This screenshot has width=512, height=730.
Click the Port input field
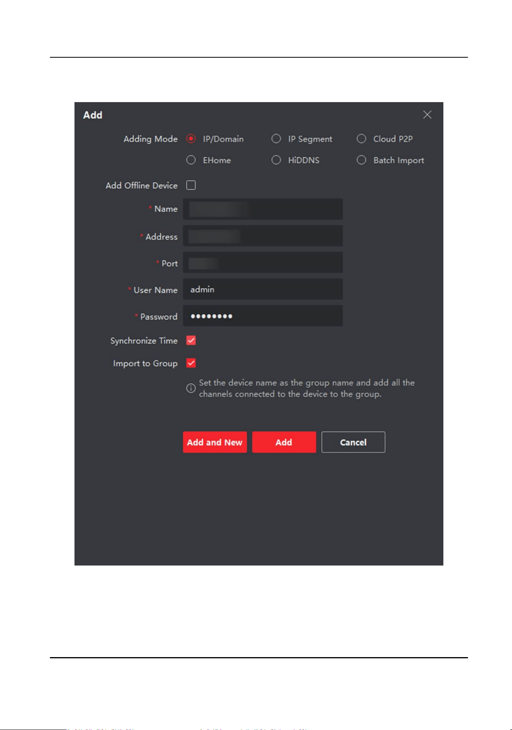[x=263, y=262]
